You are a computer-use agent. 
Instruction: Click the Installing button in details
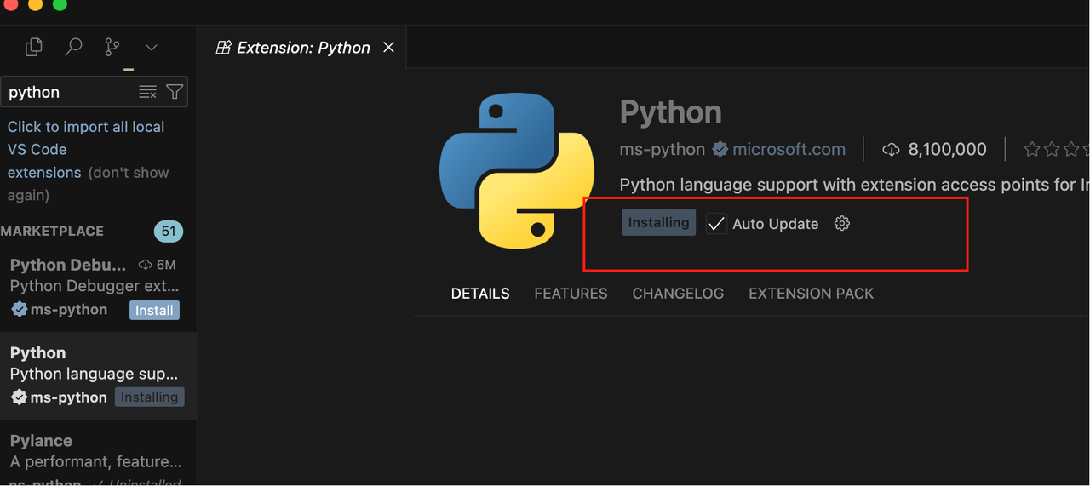click(x=658, y=223)
